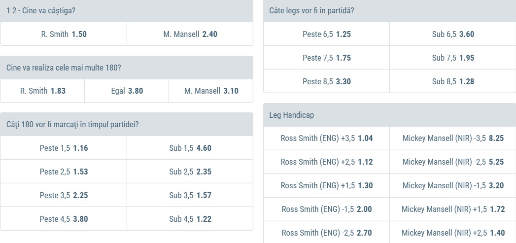
Task: Select M. Mansell most 180s at 3.10
Action: (x=211, y=91)
